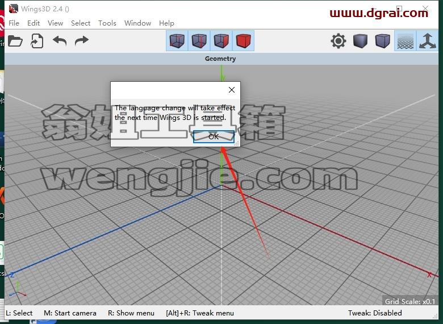Open the Edit menu
Screen dimensions: 443x324
pos(34,23)
